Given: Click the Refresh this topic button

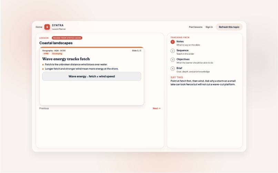Looking at the screenshot, I should [x=229, y=27].
